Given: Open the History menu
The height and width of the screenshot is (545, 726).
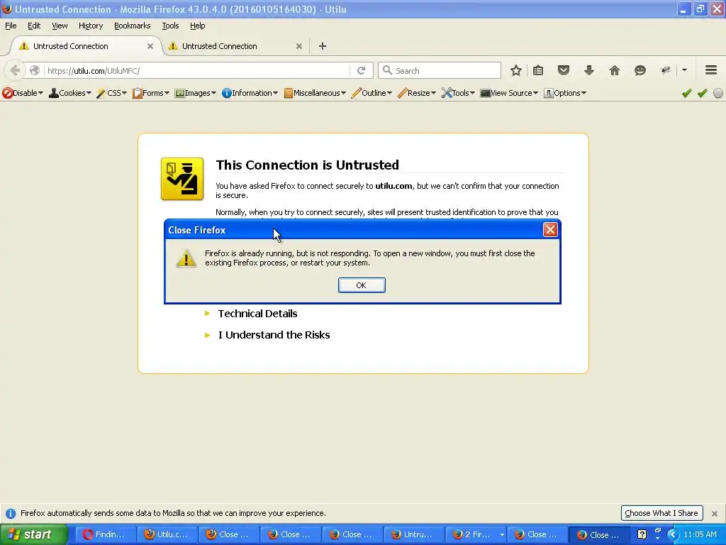Looking at the screenshot, I should (91, 26).
